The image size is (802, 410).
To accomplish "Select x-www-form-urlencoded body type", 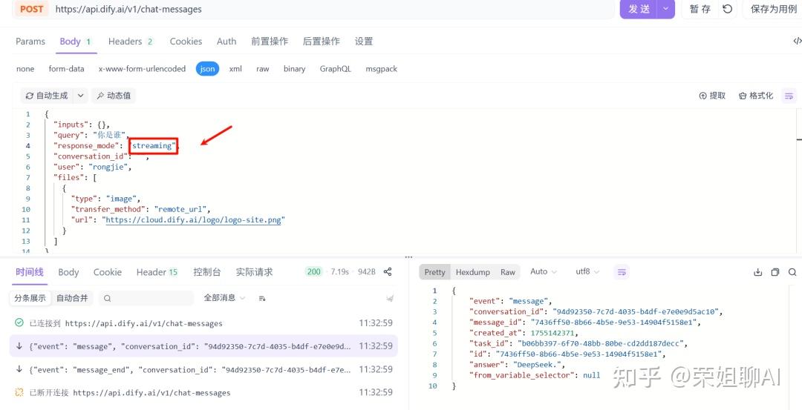I will click(142, 69).
